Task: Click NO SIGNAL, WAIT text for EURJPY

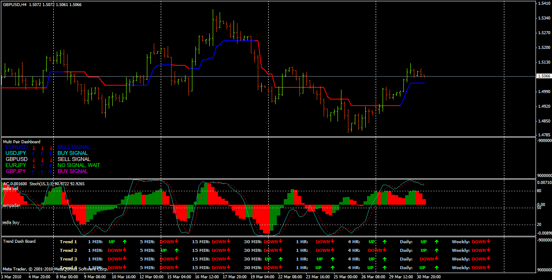Action: tap(79, 165)
